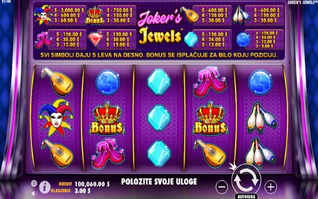This screenshot has width=318, height=199.
Task: Mute sound with the speaker icon
Action: coord(34,193)
